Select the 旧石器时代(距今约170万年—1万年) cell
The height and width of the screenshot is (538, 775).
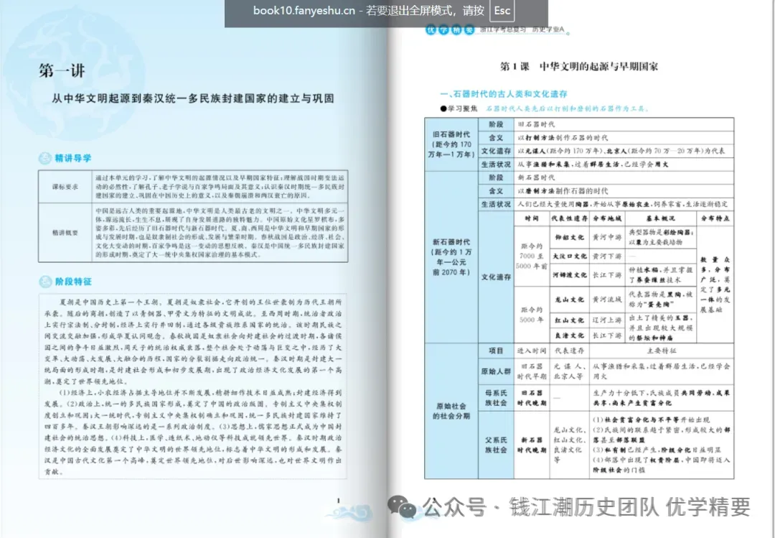(451, 144)
